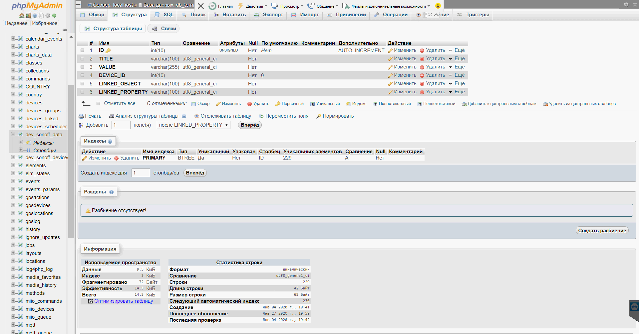Collapse the dev_sonoff_data tree node
Image resolution: width=639 pixels, height=334 pixels.
tap(13, 134)
